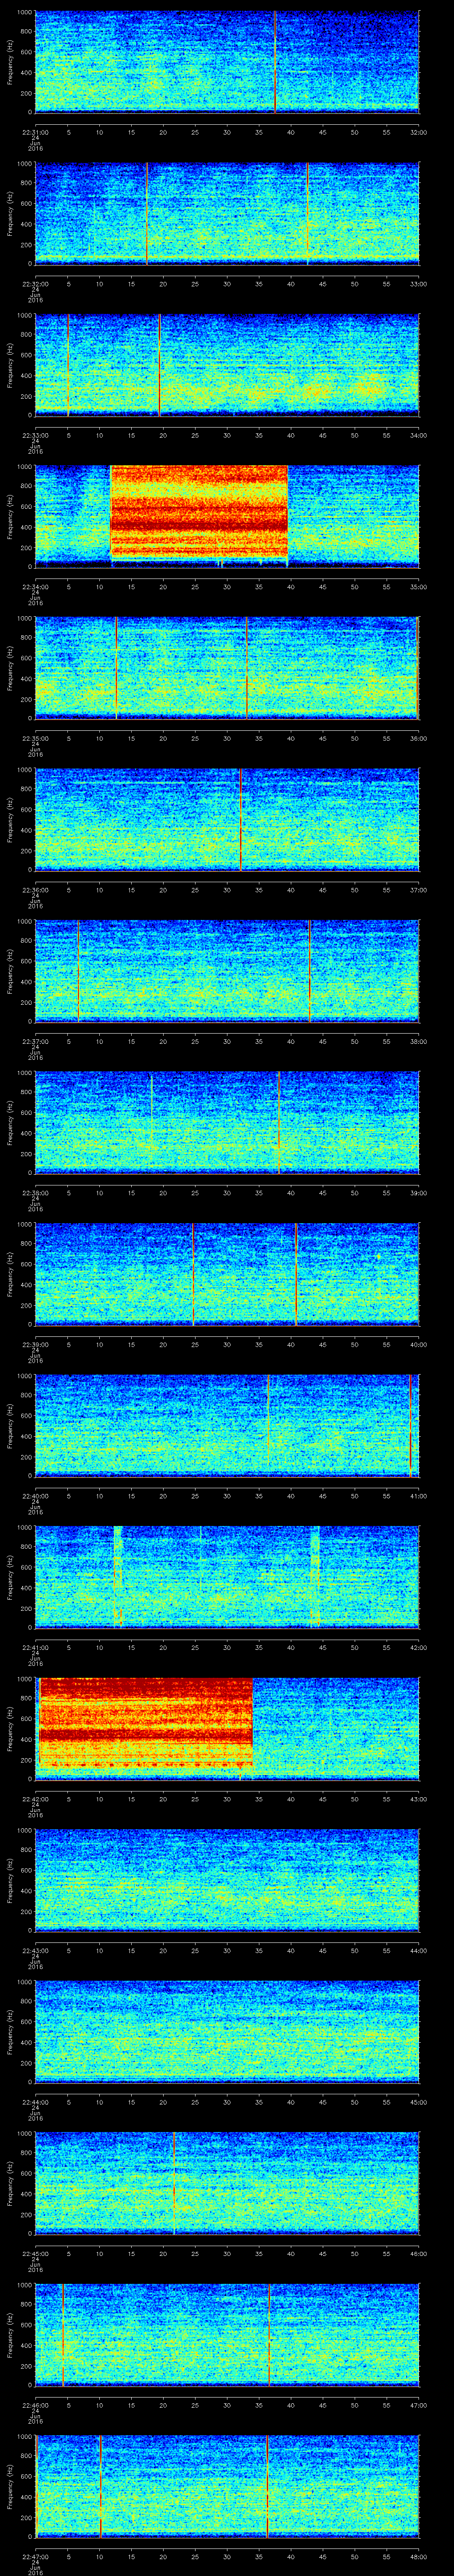Viewport: 454px width, 2576px height.
Task: Click the 22:38:00 start time label
Action: click(36, 1192)
